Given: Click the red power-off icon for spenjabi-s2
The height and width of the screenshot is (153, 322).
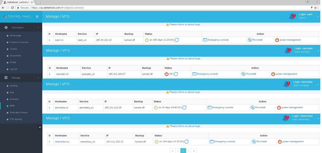Looking at the screenshot, I should click(166, 74).
